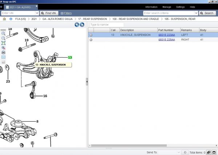Viewport: 218px width, 155px height.
Task: Click the Enter search criteria field
Action: point(169,13)
